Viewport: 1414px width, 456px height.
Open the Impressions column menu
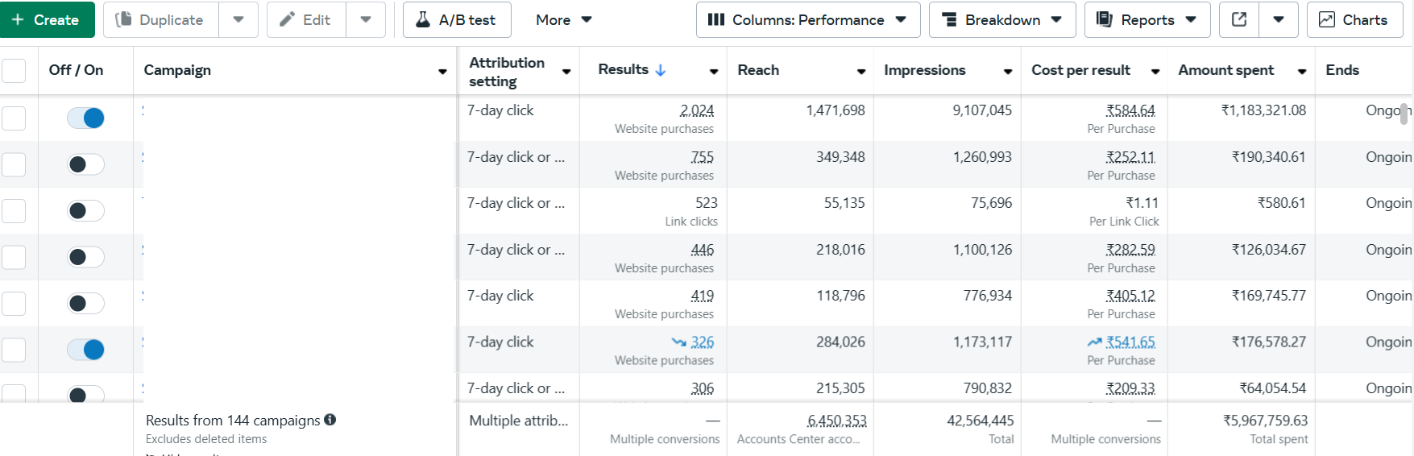[1008, 72]
